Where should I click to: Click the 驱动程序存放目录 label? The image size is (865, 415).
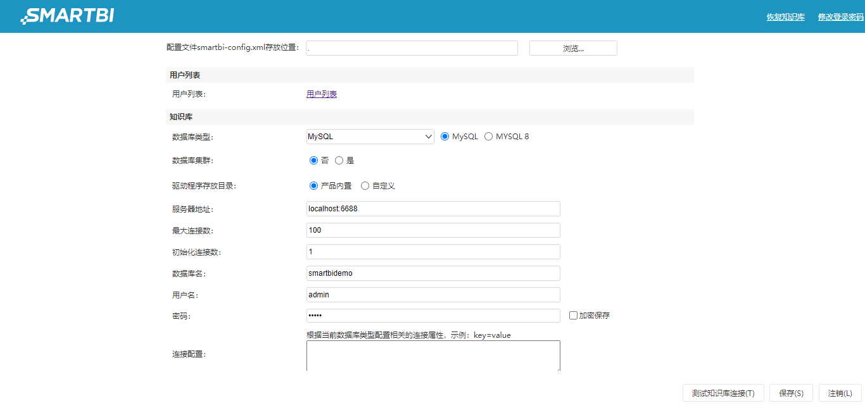(x=204, y=186)
